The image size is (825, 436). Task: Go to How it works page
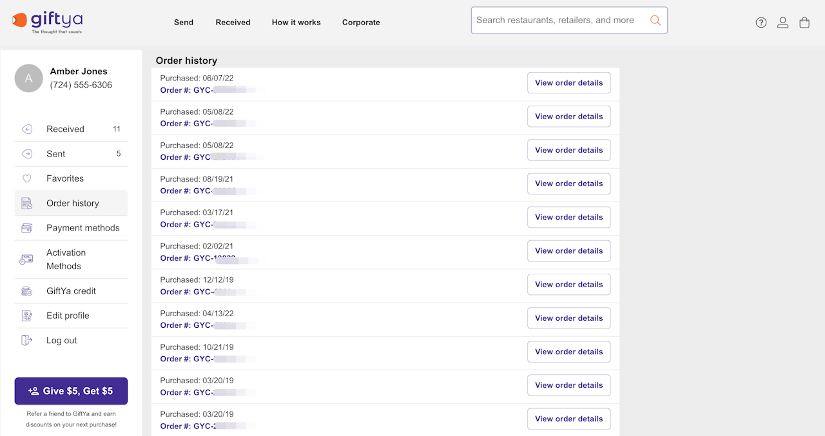[296, 23]
